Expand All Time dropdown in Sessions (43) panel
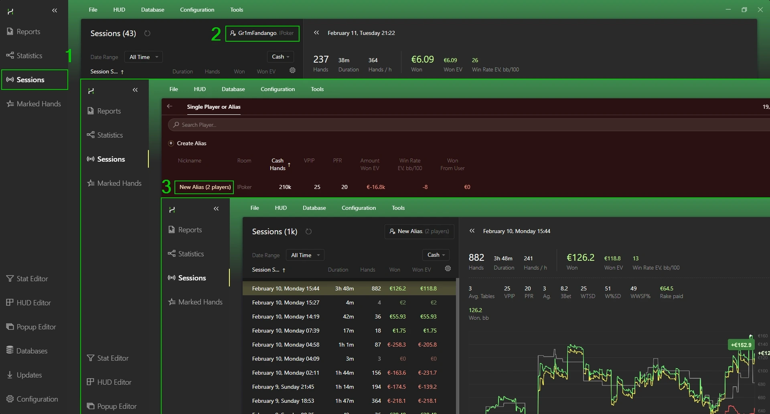Image resolution: width=770 pixels, height=414 pixels. coord(143,57)
